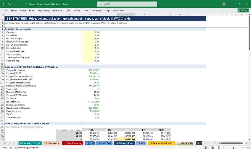Click the zoom slider handle
This screenshot has width=251, height=149.
(x=233, y=148)
